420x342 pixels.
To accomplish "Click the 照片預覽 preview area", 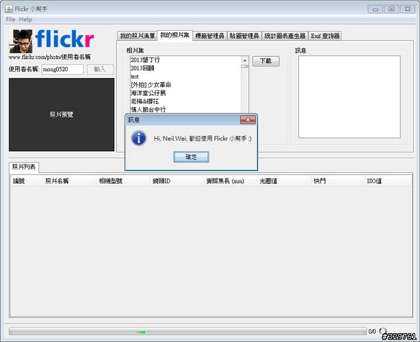I will pos(62,115).
